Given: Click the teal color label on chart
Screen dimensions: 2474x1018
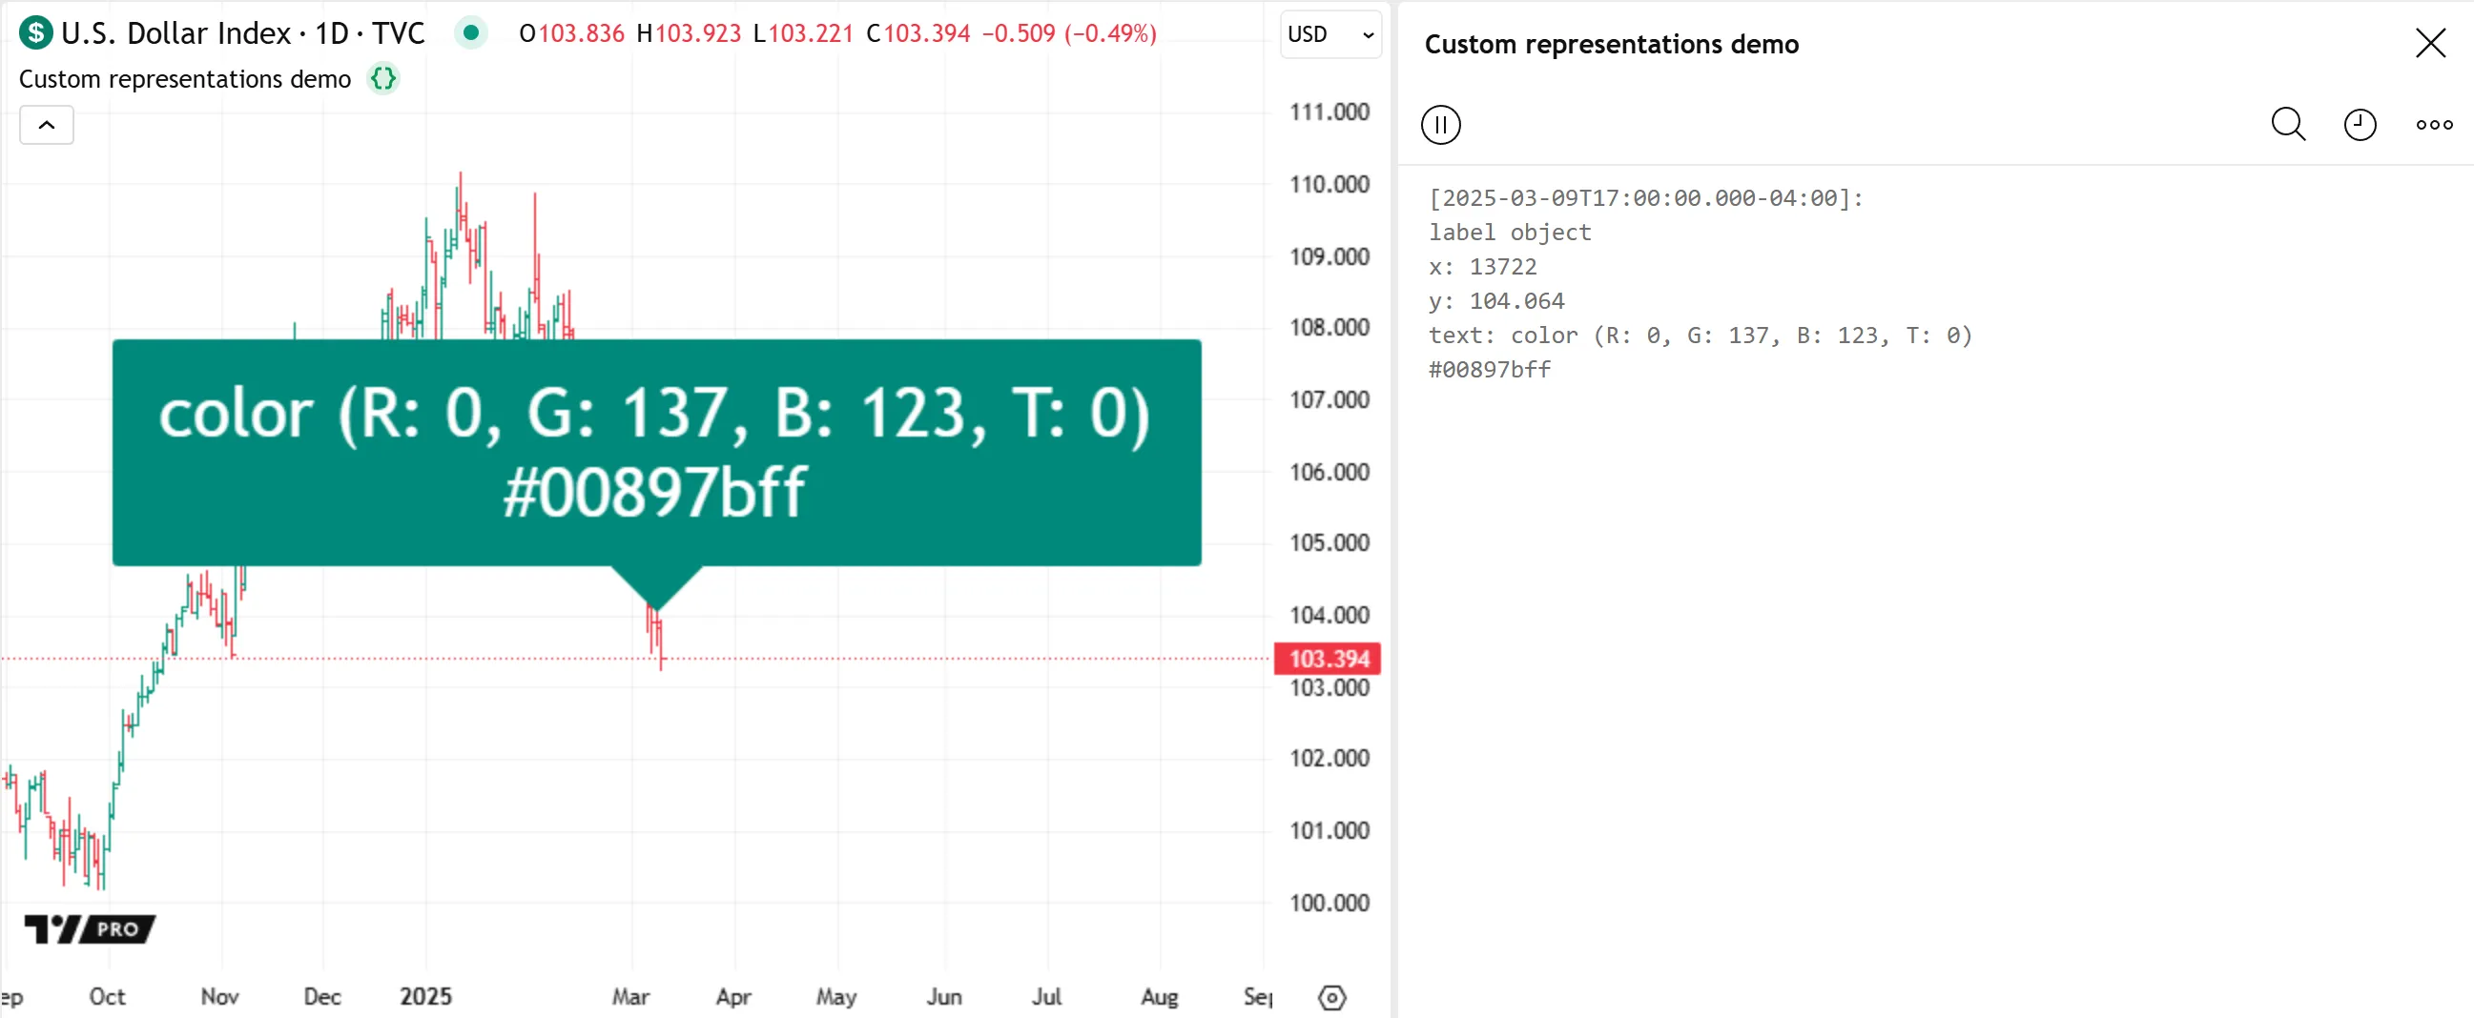Looking at the screenshot, I should coord(656,452).
